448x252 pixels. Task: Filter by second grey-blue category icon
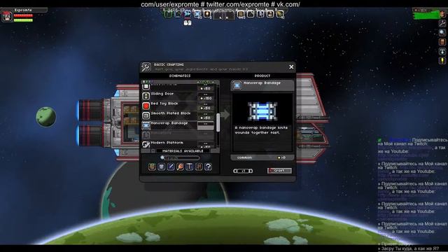162,167
